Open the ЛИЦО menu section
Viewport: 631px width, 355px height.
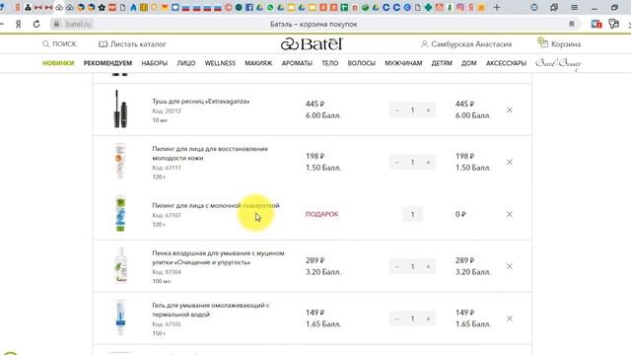click(x=186, y=63)
